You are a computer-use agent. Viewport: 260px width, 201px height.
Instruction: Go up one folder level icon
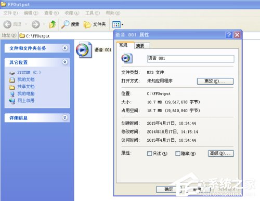pyautogui.click(x=53, y=24)
